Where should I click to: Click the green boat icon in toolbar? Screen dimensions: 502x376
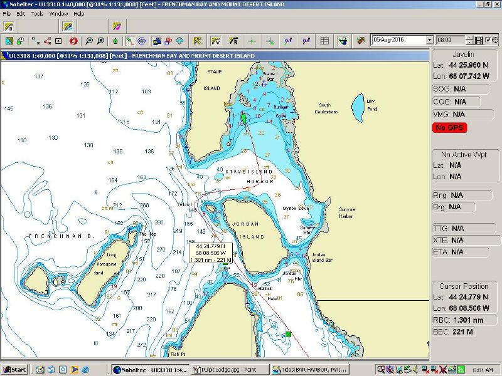tap(115, 41)
